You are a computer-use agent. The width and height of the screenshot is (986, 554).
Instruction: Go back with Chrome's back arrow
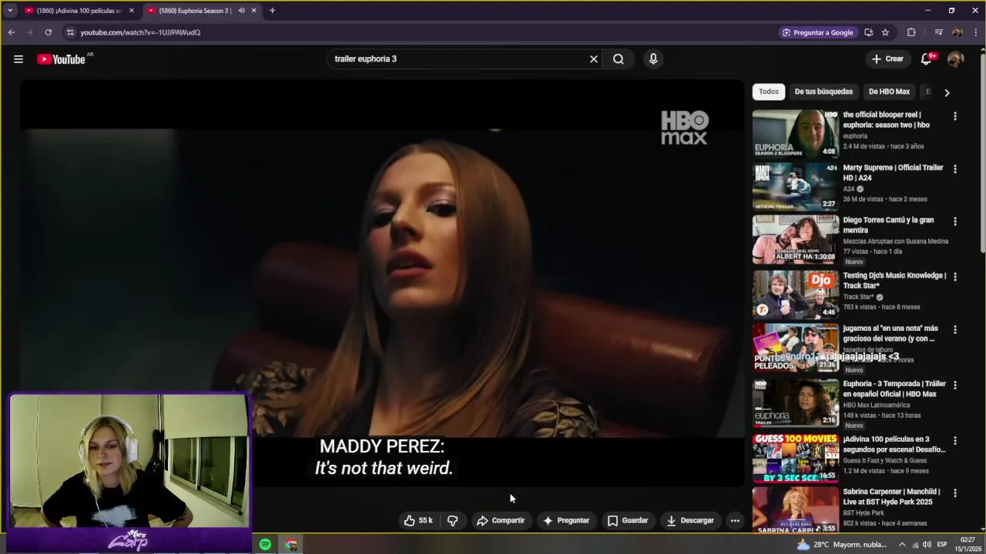tap(11, 32)
